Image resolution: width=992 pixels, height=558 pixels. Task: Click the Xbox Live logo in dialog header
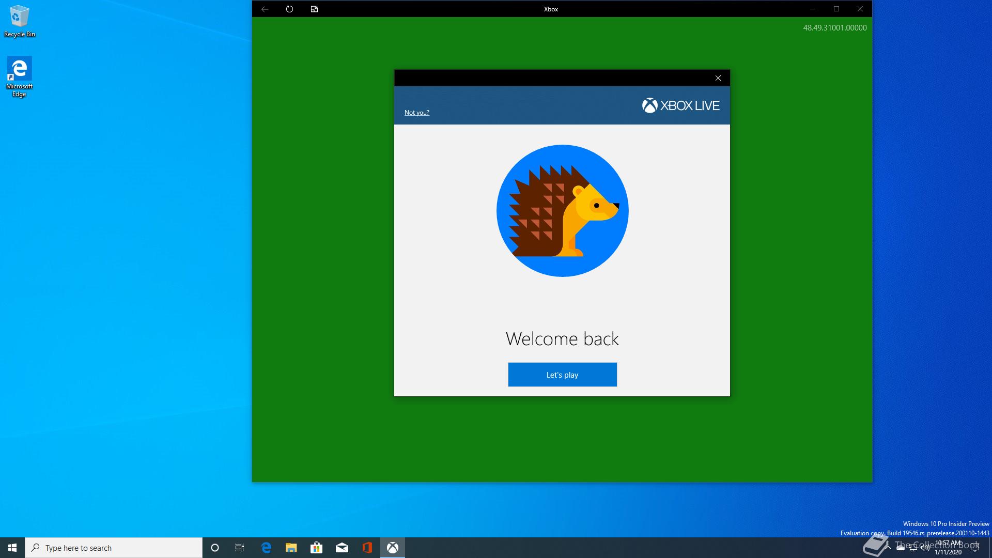680,105
